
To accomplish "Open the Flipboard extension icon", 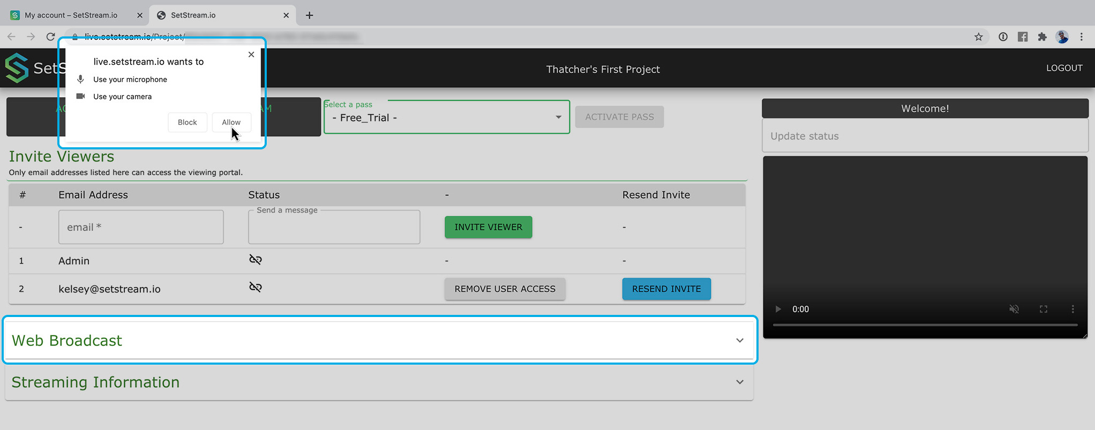I will 1023,36.
